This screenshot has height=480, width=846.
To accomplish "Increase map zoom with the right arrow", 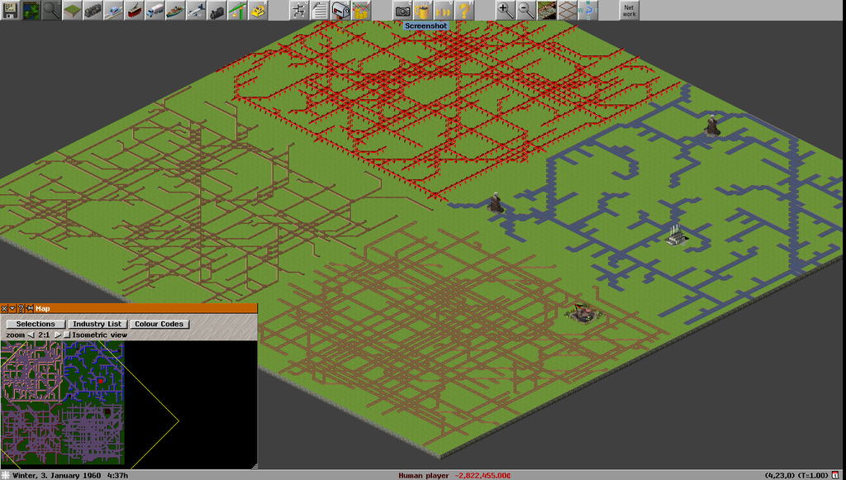I will pos(57,335).
